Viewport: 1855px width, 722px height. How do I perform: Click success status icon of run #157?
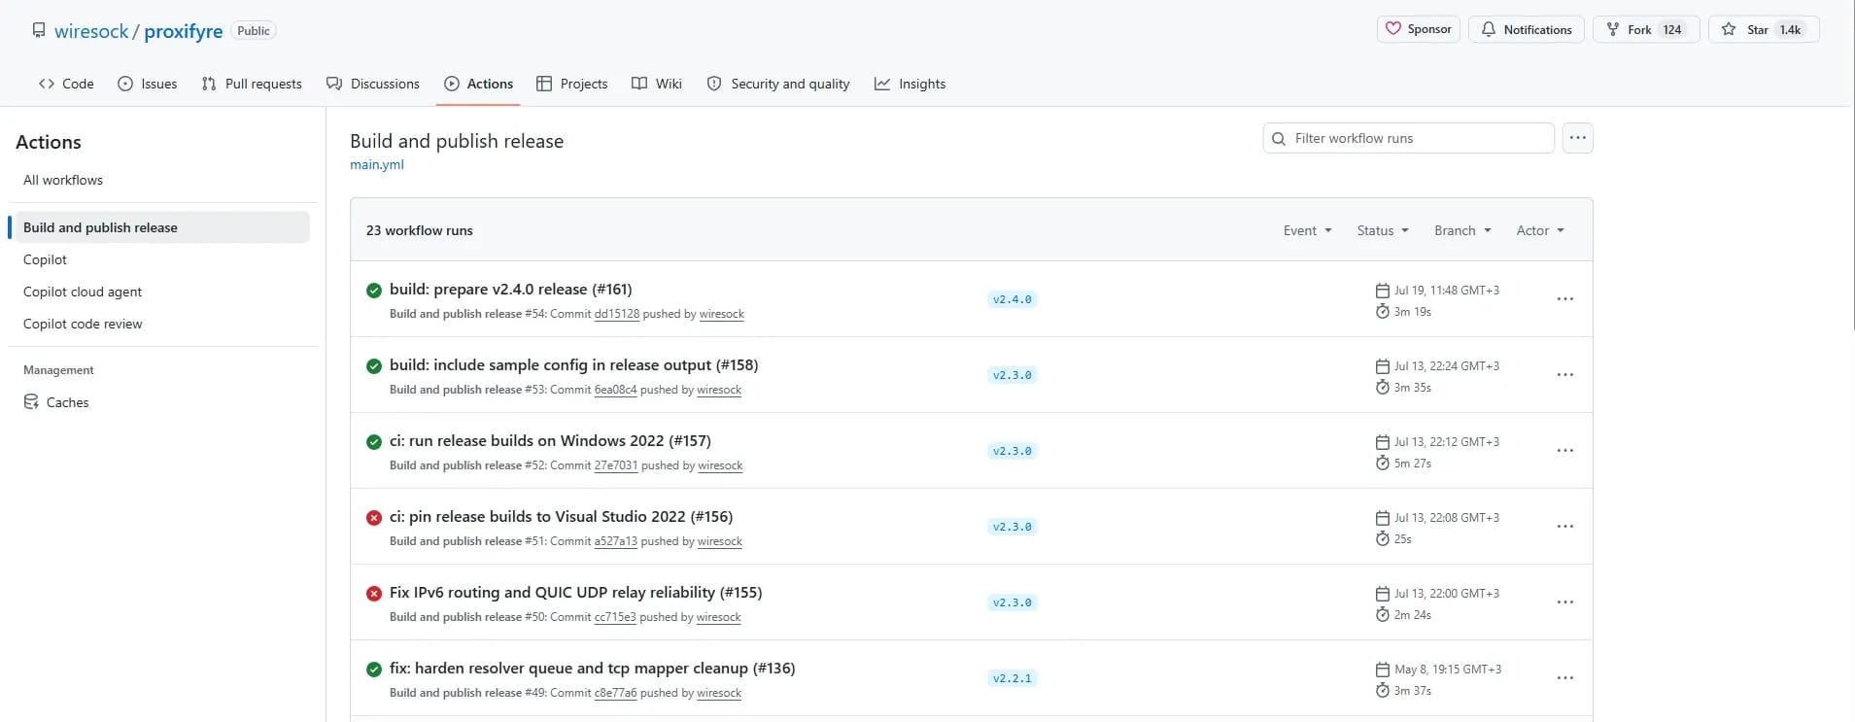click(x=374, y=442)
